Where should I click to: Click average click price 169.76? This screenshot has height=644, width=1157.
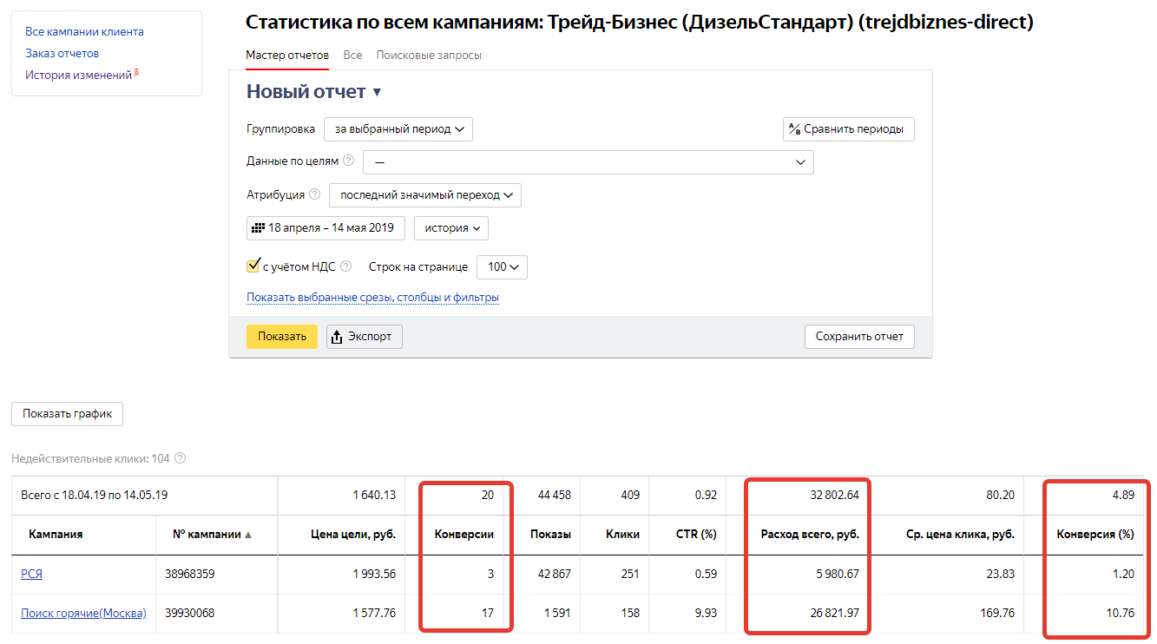996,613
